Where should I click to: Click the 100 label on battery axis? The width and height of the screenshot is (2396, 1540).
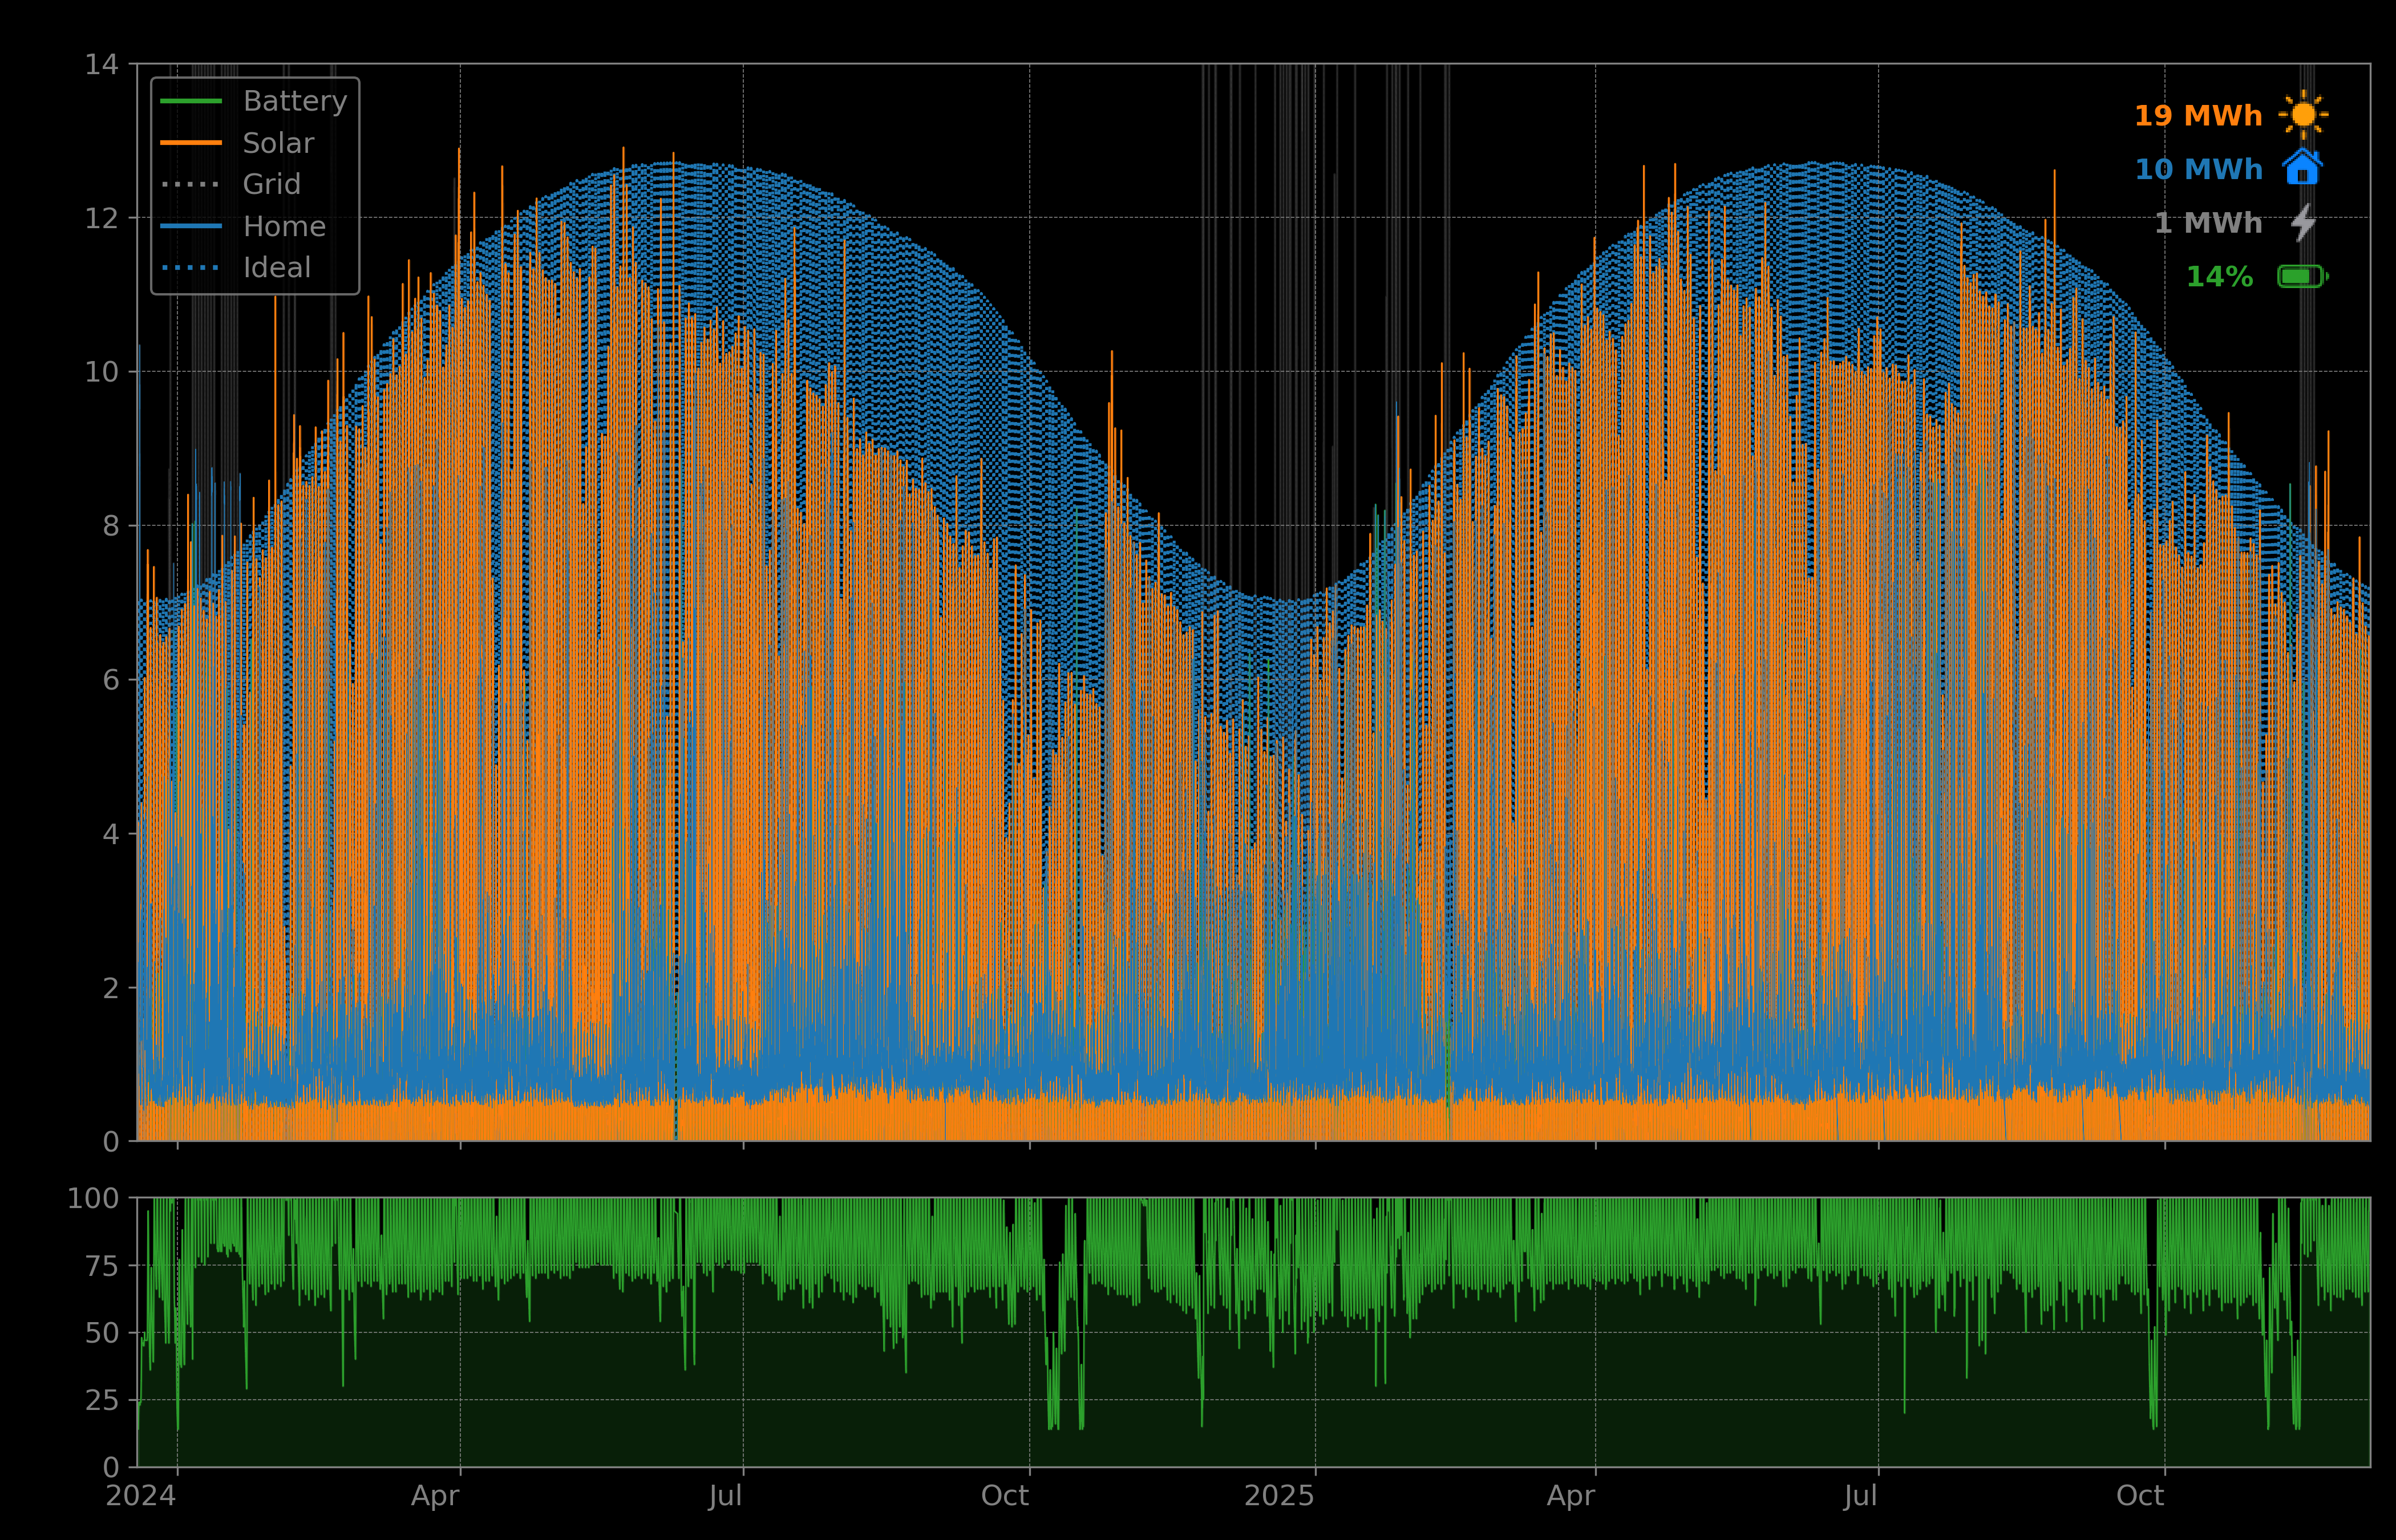coord(93,1198)
